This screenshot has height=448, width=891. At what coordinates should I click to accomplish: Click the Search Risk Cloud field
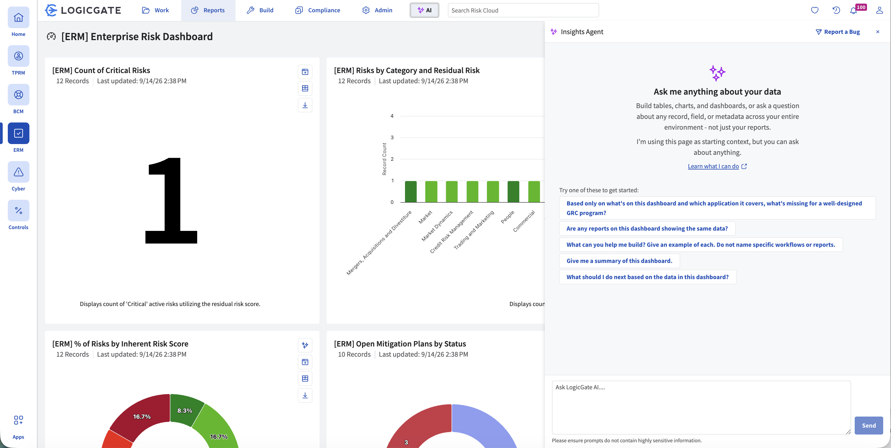(x=523, y=10)
